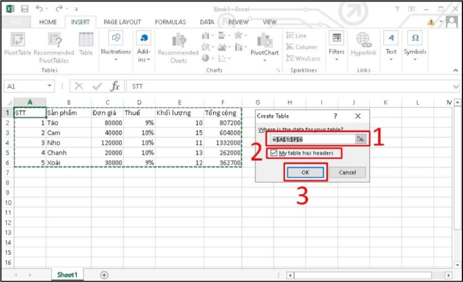Viewport: 463px width, 282px height.
Task: Open the FILE tab
Action: coord(16,22)
